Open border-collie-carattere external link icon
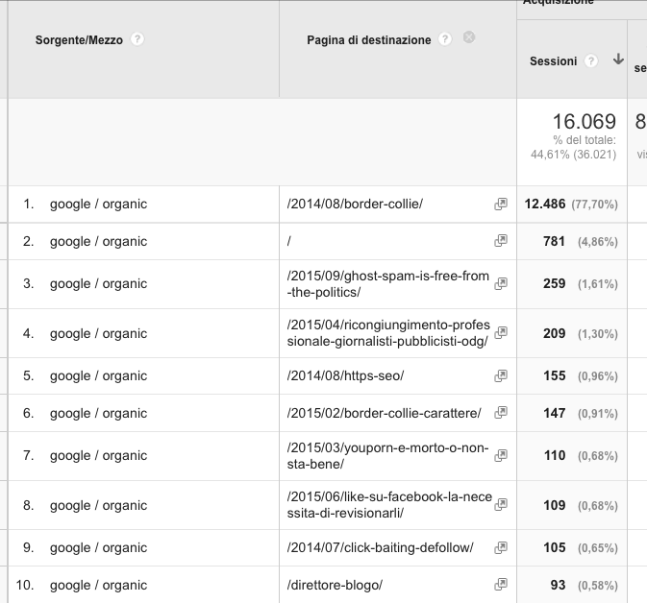The width and height of the screenshot is (647, 603). tap(501, 412)
